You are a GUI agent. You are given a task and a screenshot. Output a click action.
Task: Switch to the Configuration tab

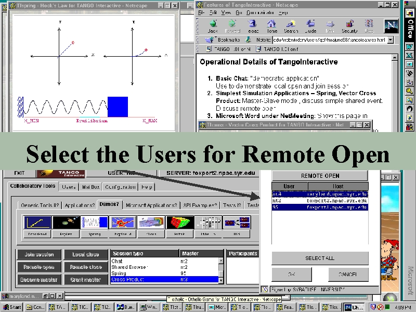(121, 187)
